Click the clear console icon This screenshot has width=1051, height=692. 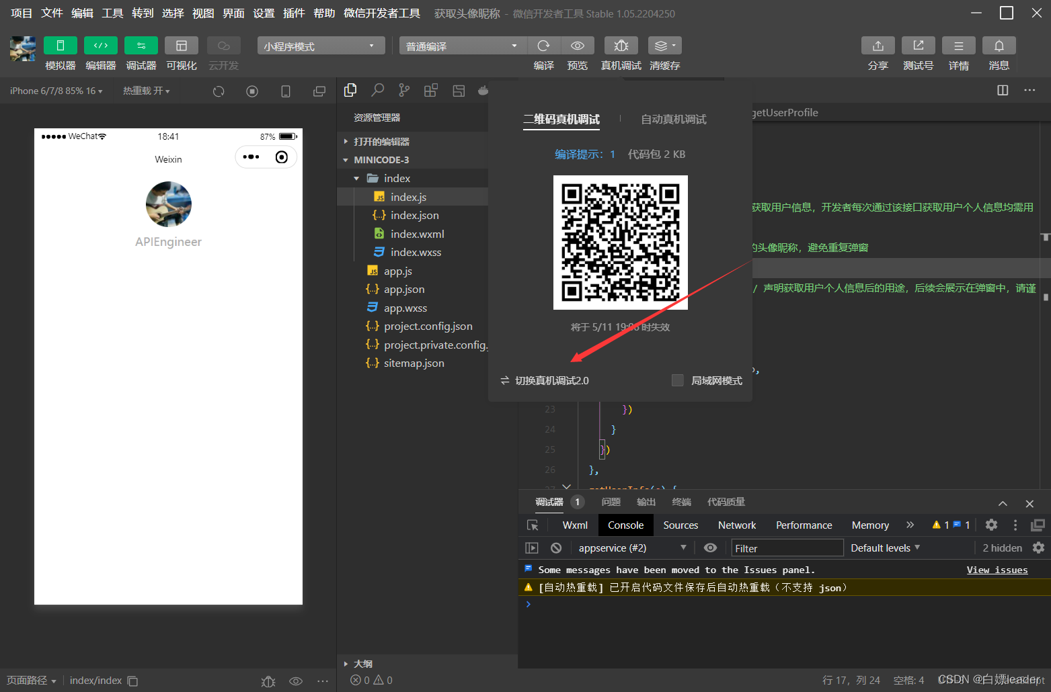556,548
